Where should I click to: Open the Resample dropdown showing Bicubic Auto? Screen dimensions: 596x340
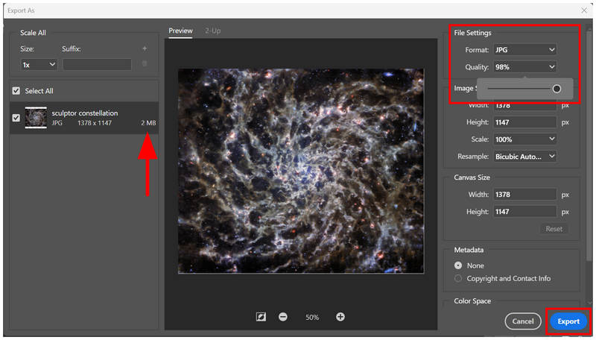524,157
